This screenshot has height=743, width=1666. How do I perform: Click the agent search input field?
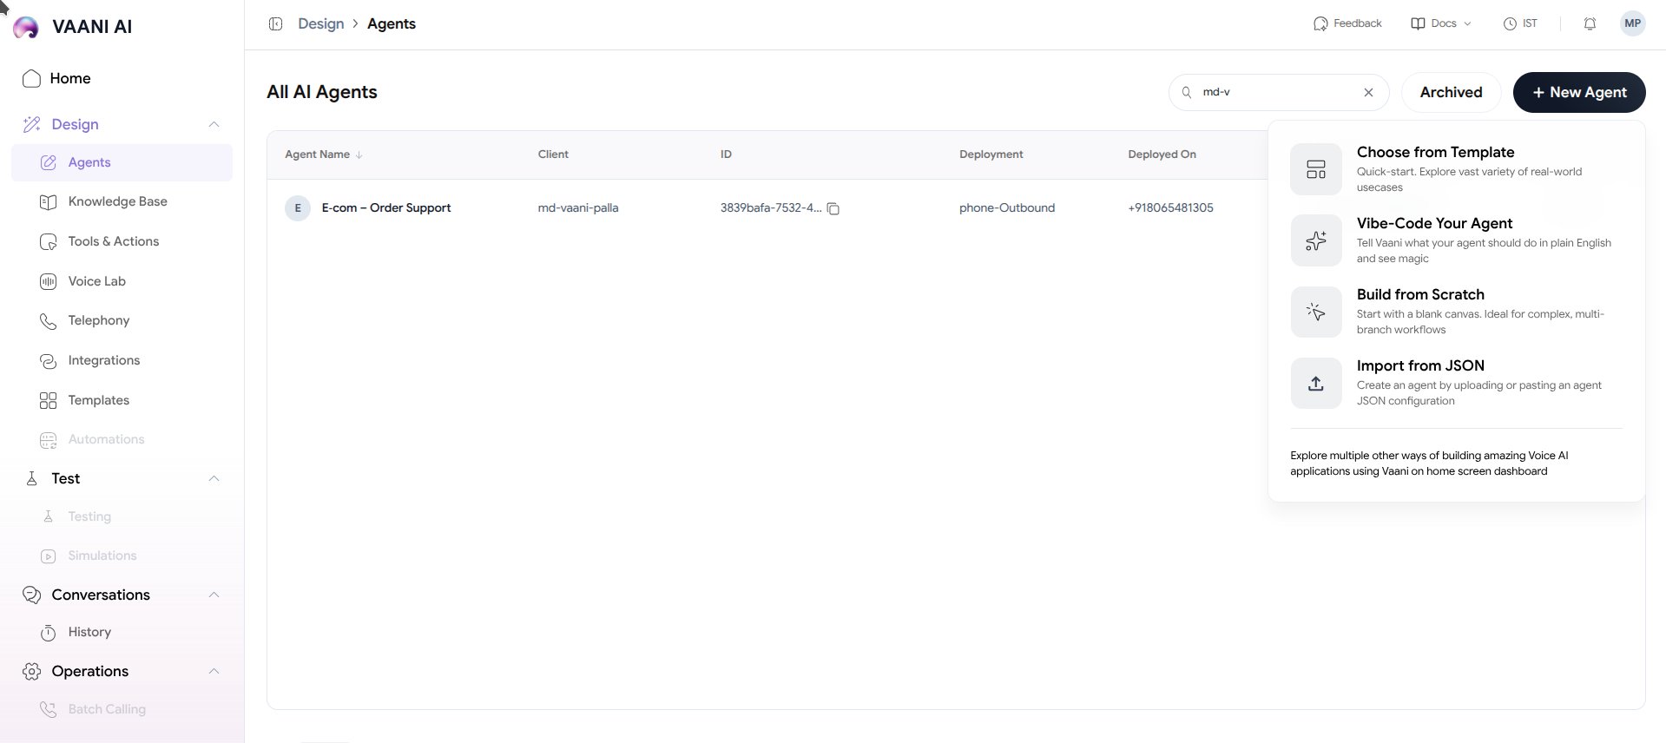point(1278,92)
